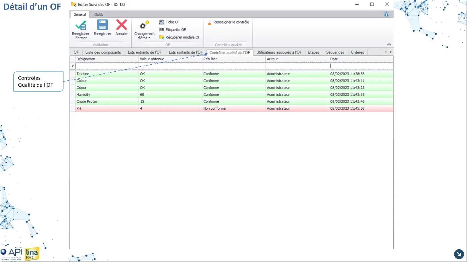Click the red Annuler cross icon
The width and height of the screenshot is (467, 262).
[121, 25]
